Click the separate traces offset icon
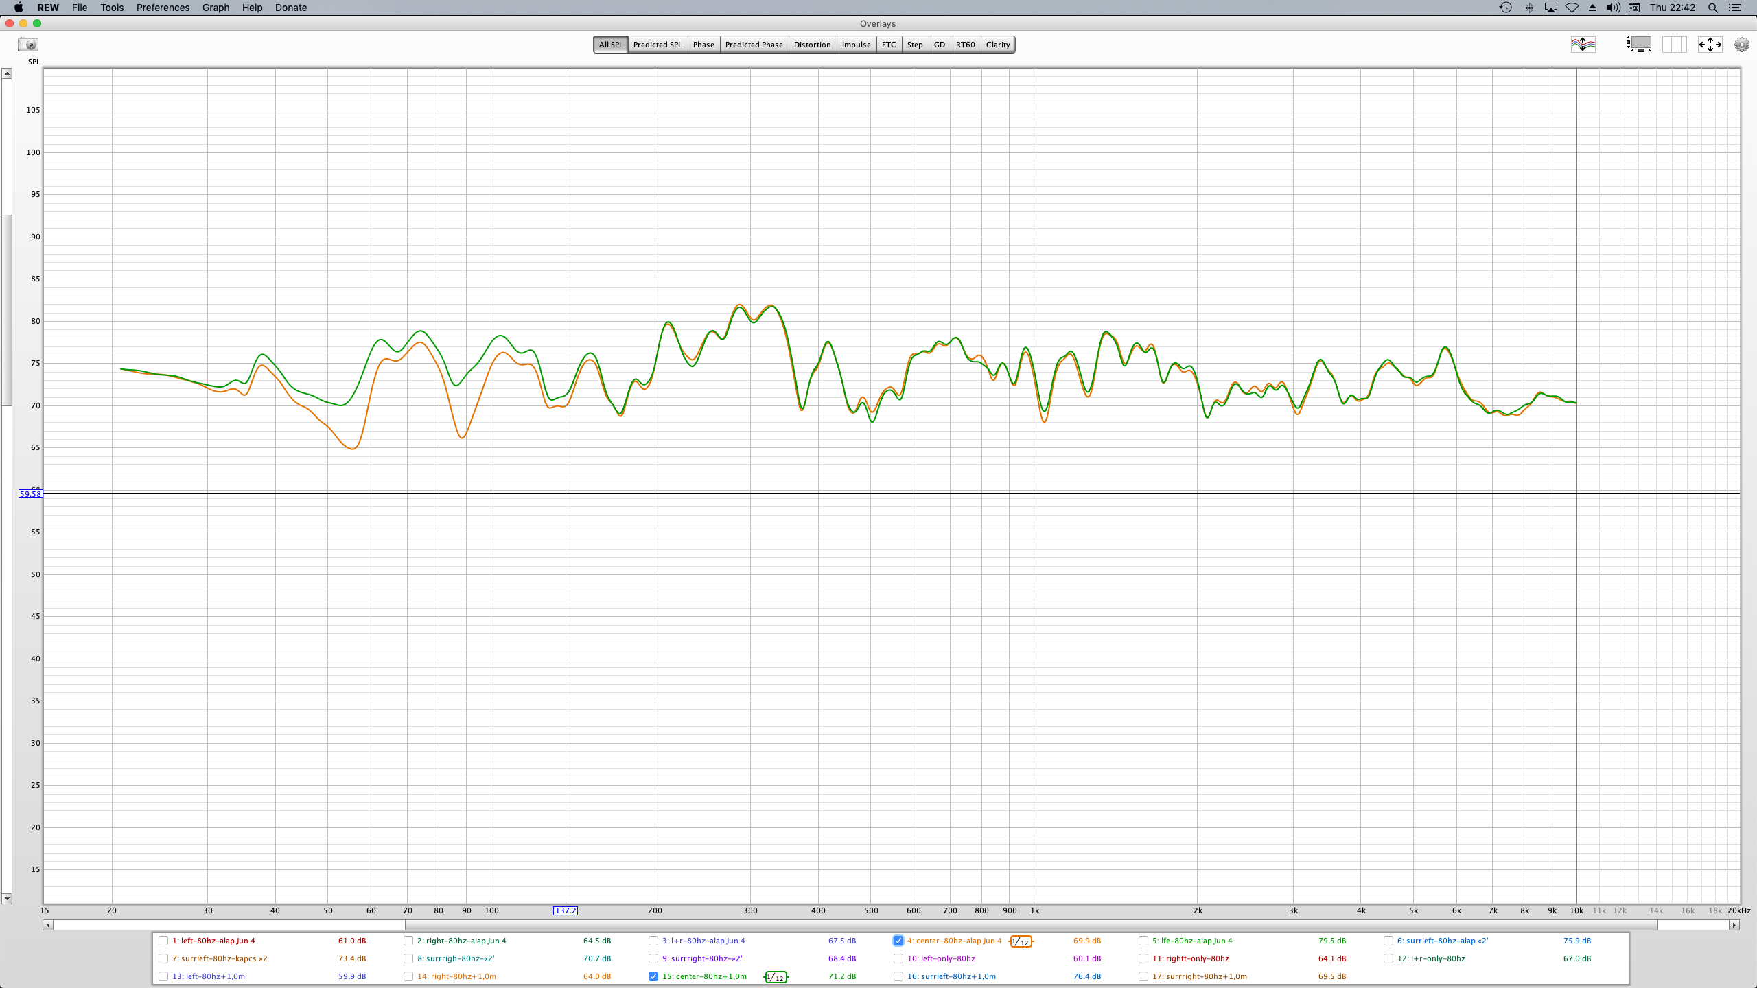Image resolution: width=1757 pixels, height=988 pixels. coord(1583,45)
